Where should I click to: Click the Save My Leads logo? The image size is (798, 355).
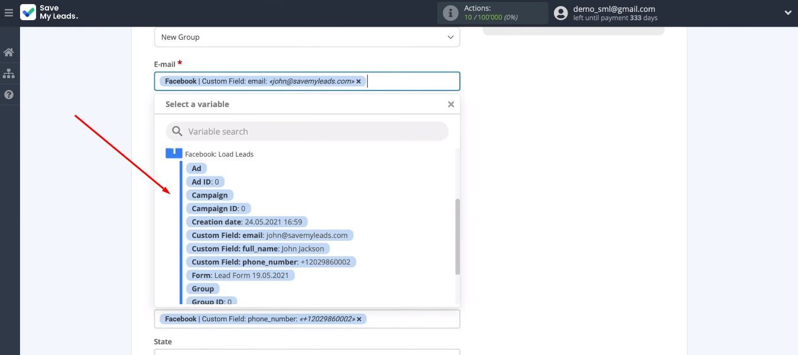click(x=49, y=12)
